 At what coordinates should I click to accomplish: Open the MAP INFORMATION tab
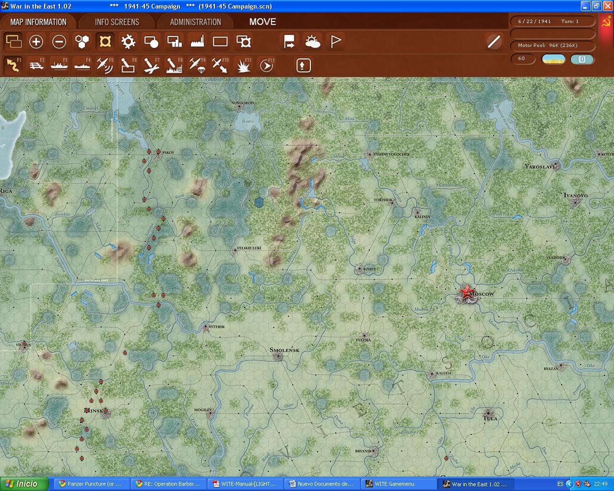coord(38,22)
